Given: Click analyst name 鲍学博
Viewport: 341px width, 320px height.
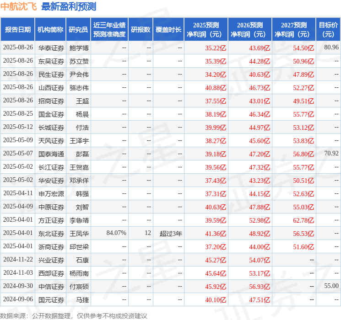Looking at the screenshot, I should 79,48.
